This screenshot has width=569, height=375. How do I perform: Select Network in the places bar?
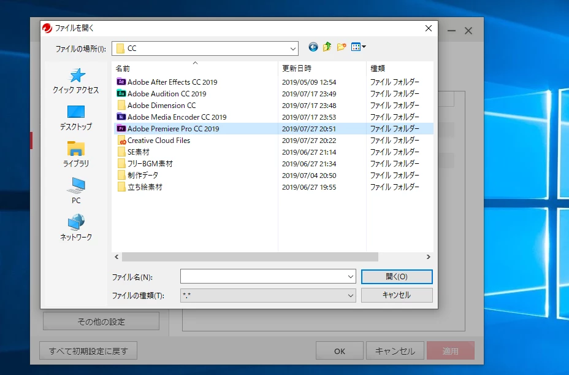pyautogui.click(x=76, y=228)
